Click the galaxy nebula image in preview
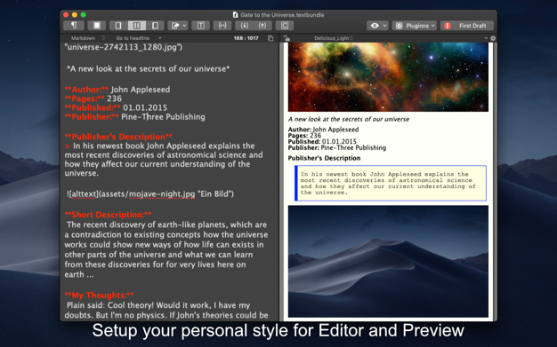 click(388, 77)
